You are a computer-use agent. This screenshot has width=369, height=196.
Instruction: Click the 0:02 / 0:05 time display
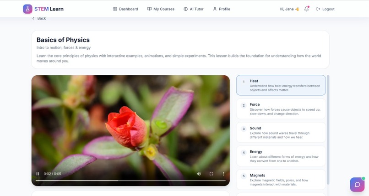click(x=52, y=174)
